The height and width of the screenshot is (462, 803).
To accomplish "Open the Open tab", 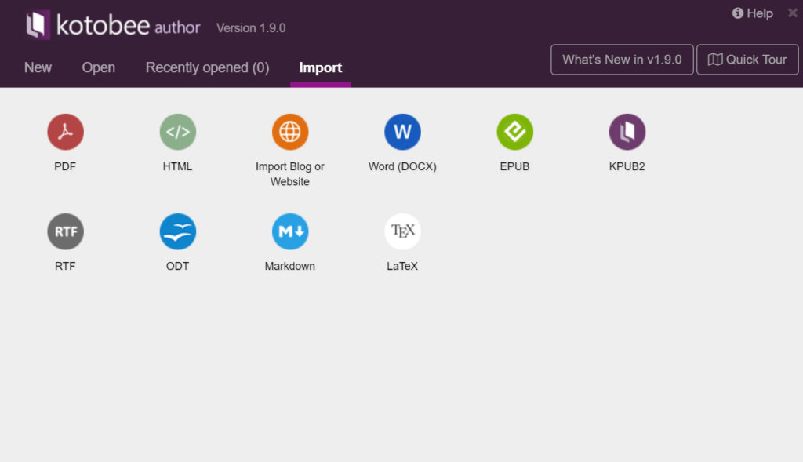I will point(98,67).
